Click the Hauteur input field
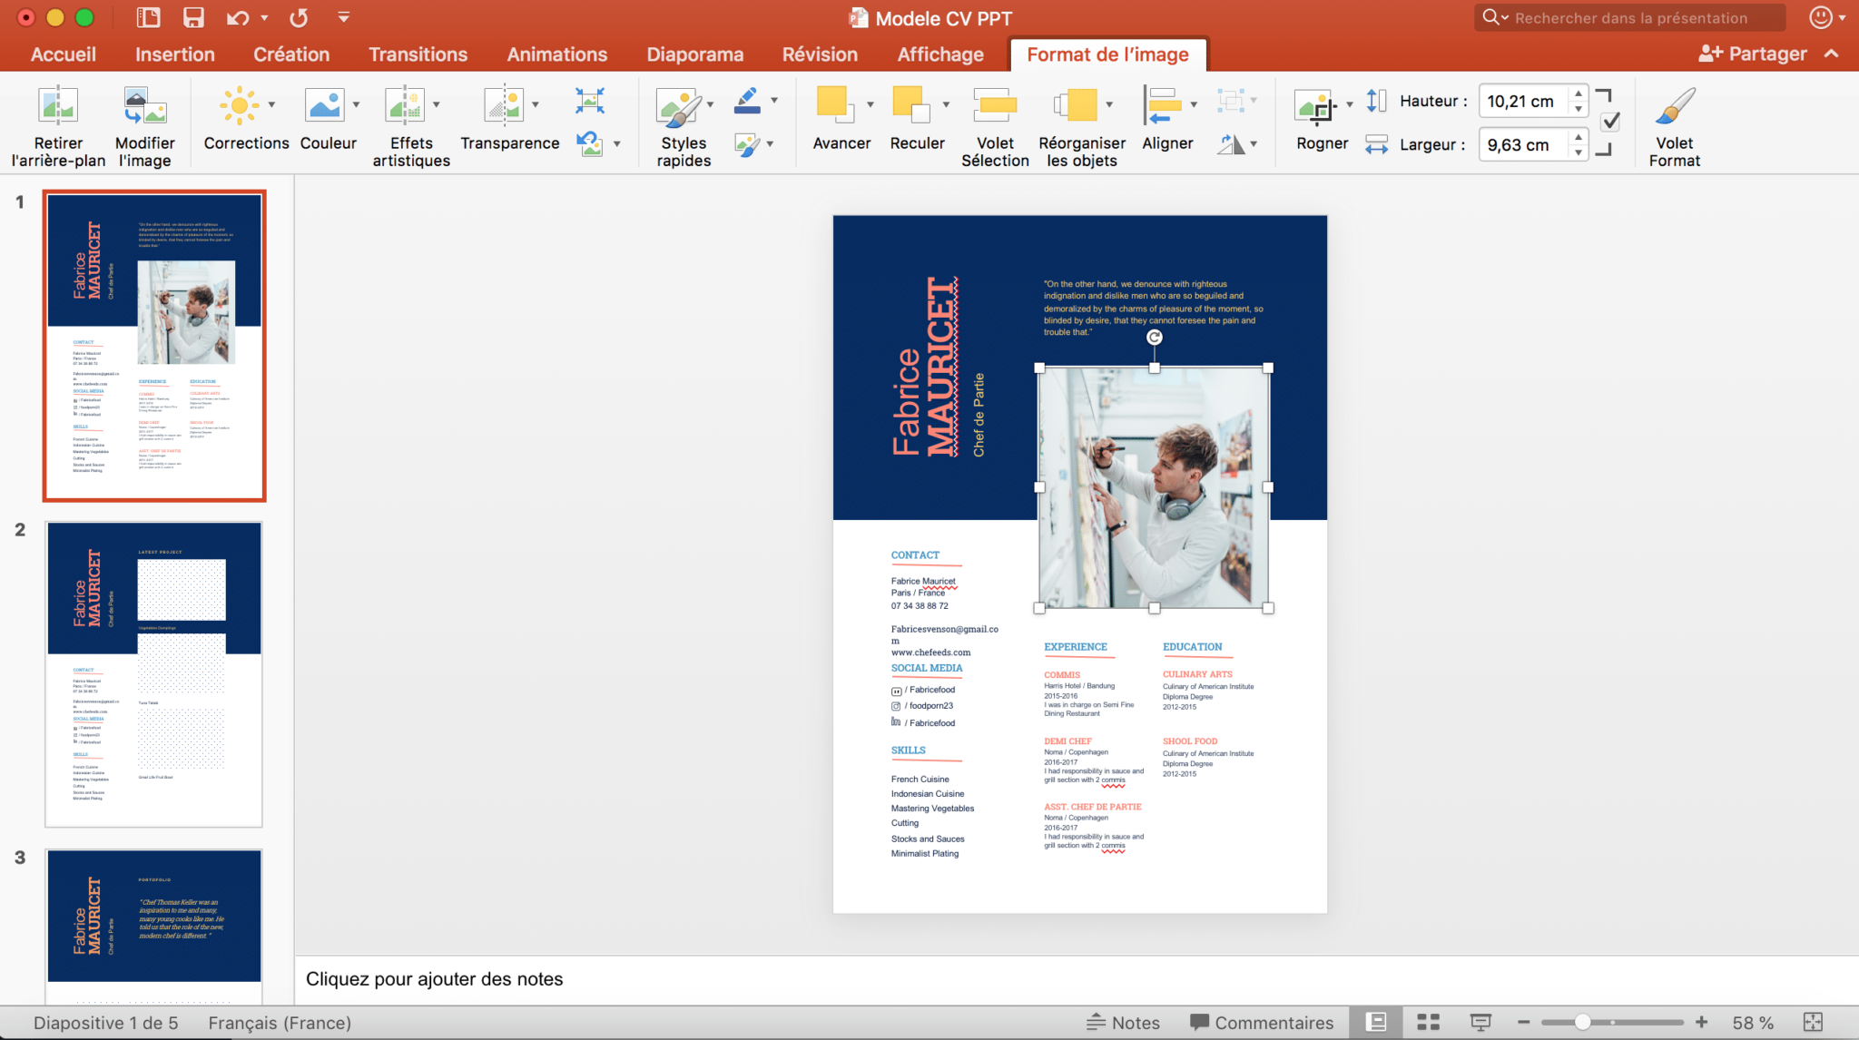The image size is (1859, 1040). (x=1523, y=101)
